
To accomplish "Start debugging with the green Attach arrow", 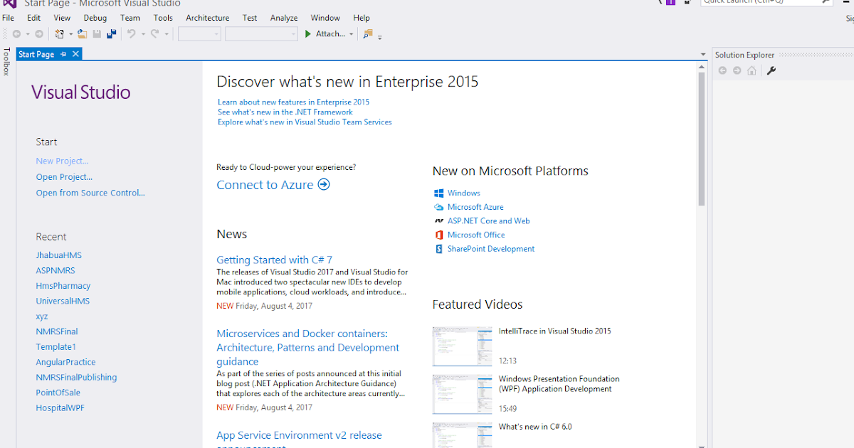I will [x=308, y=34].
